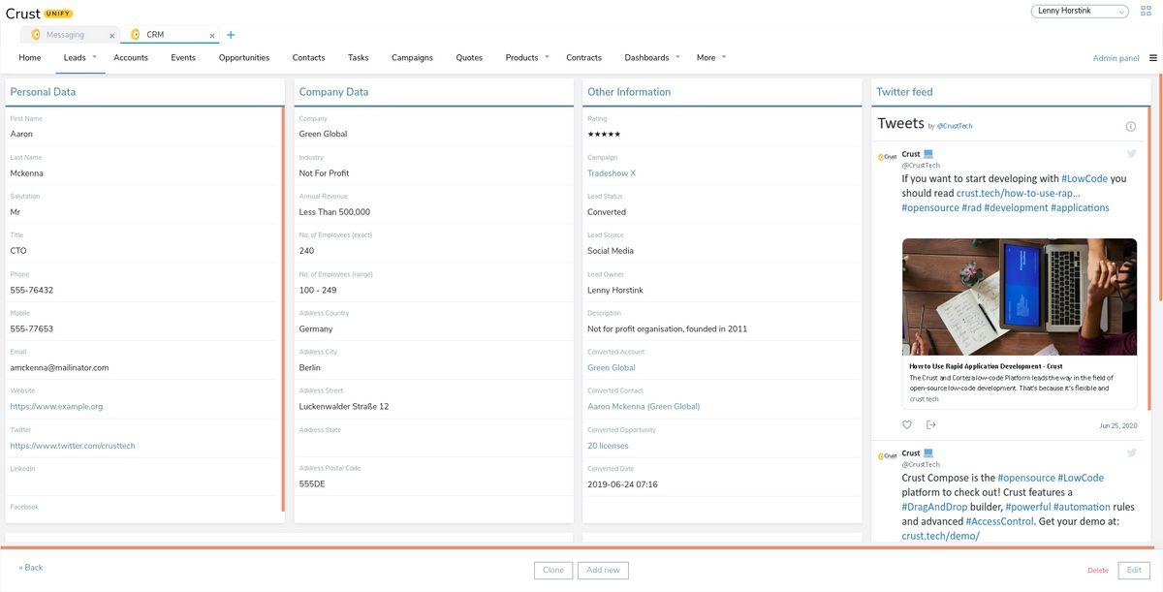This screenshot has width=1163, height=592.
Task: Expand the Dashboards menu dropdown arrow
Action: click(677, 56)
